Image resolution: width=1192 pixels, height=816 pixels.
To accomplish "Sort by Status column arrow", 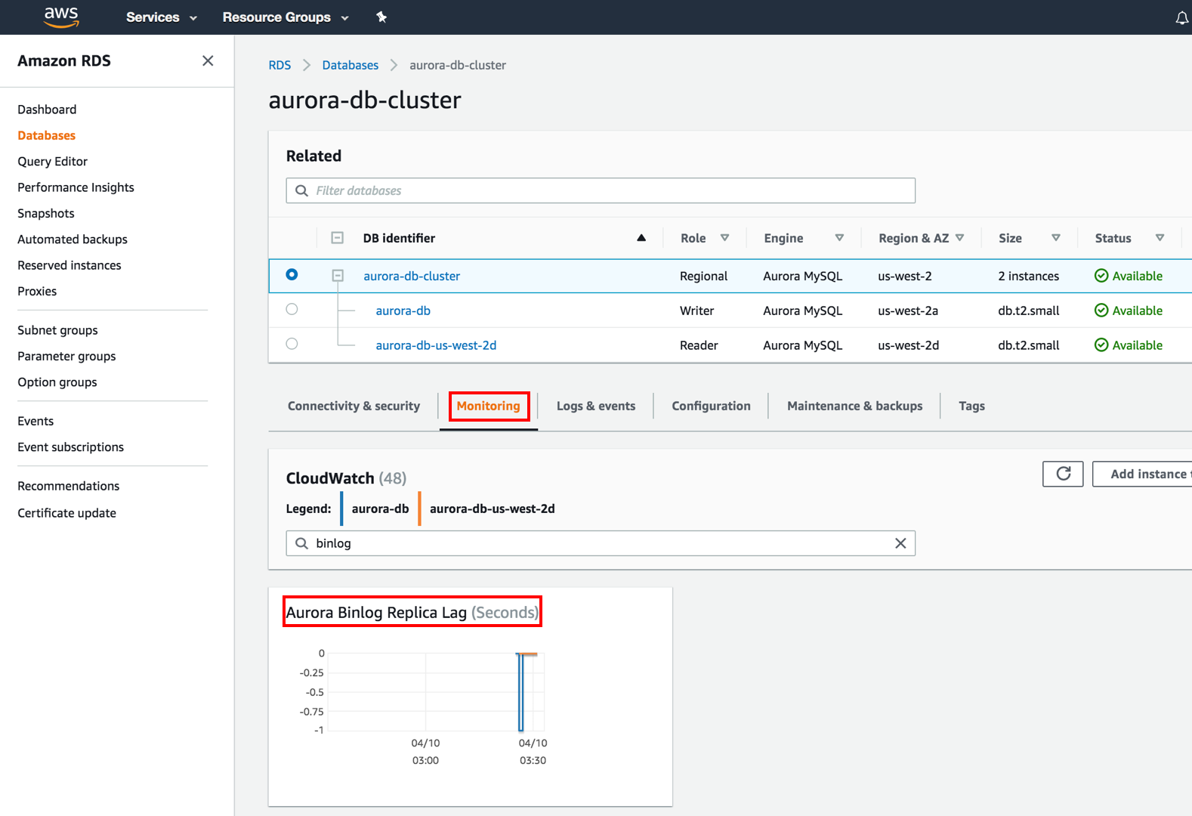I will (1160, 238).
